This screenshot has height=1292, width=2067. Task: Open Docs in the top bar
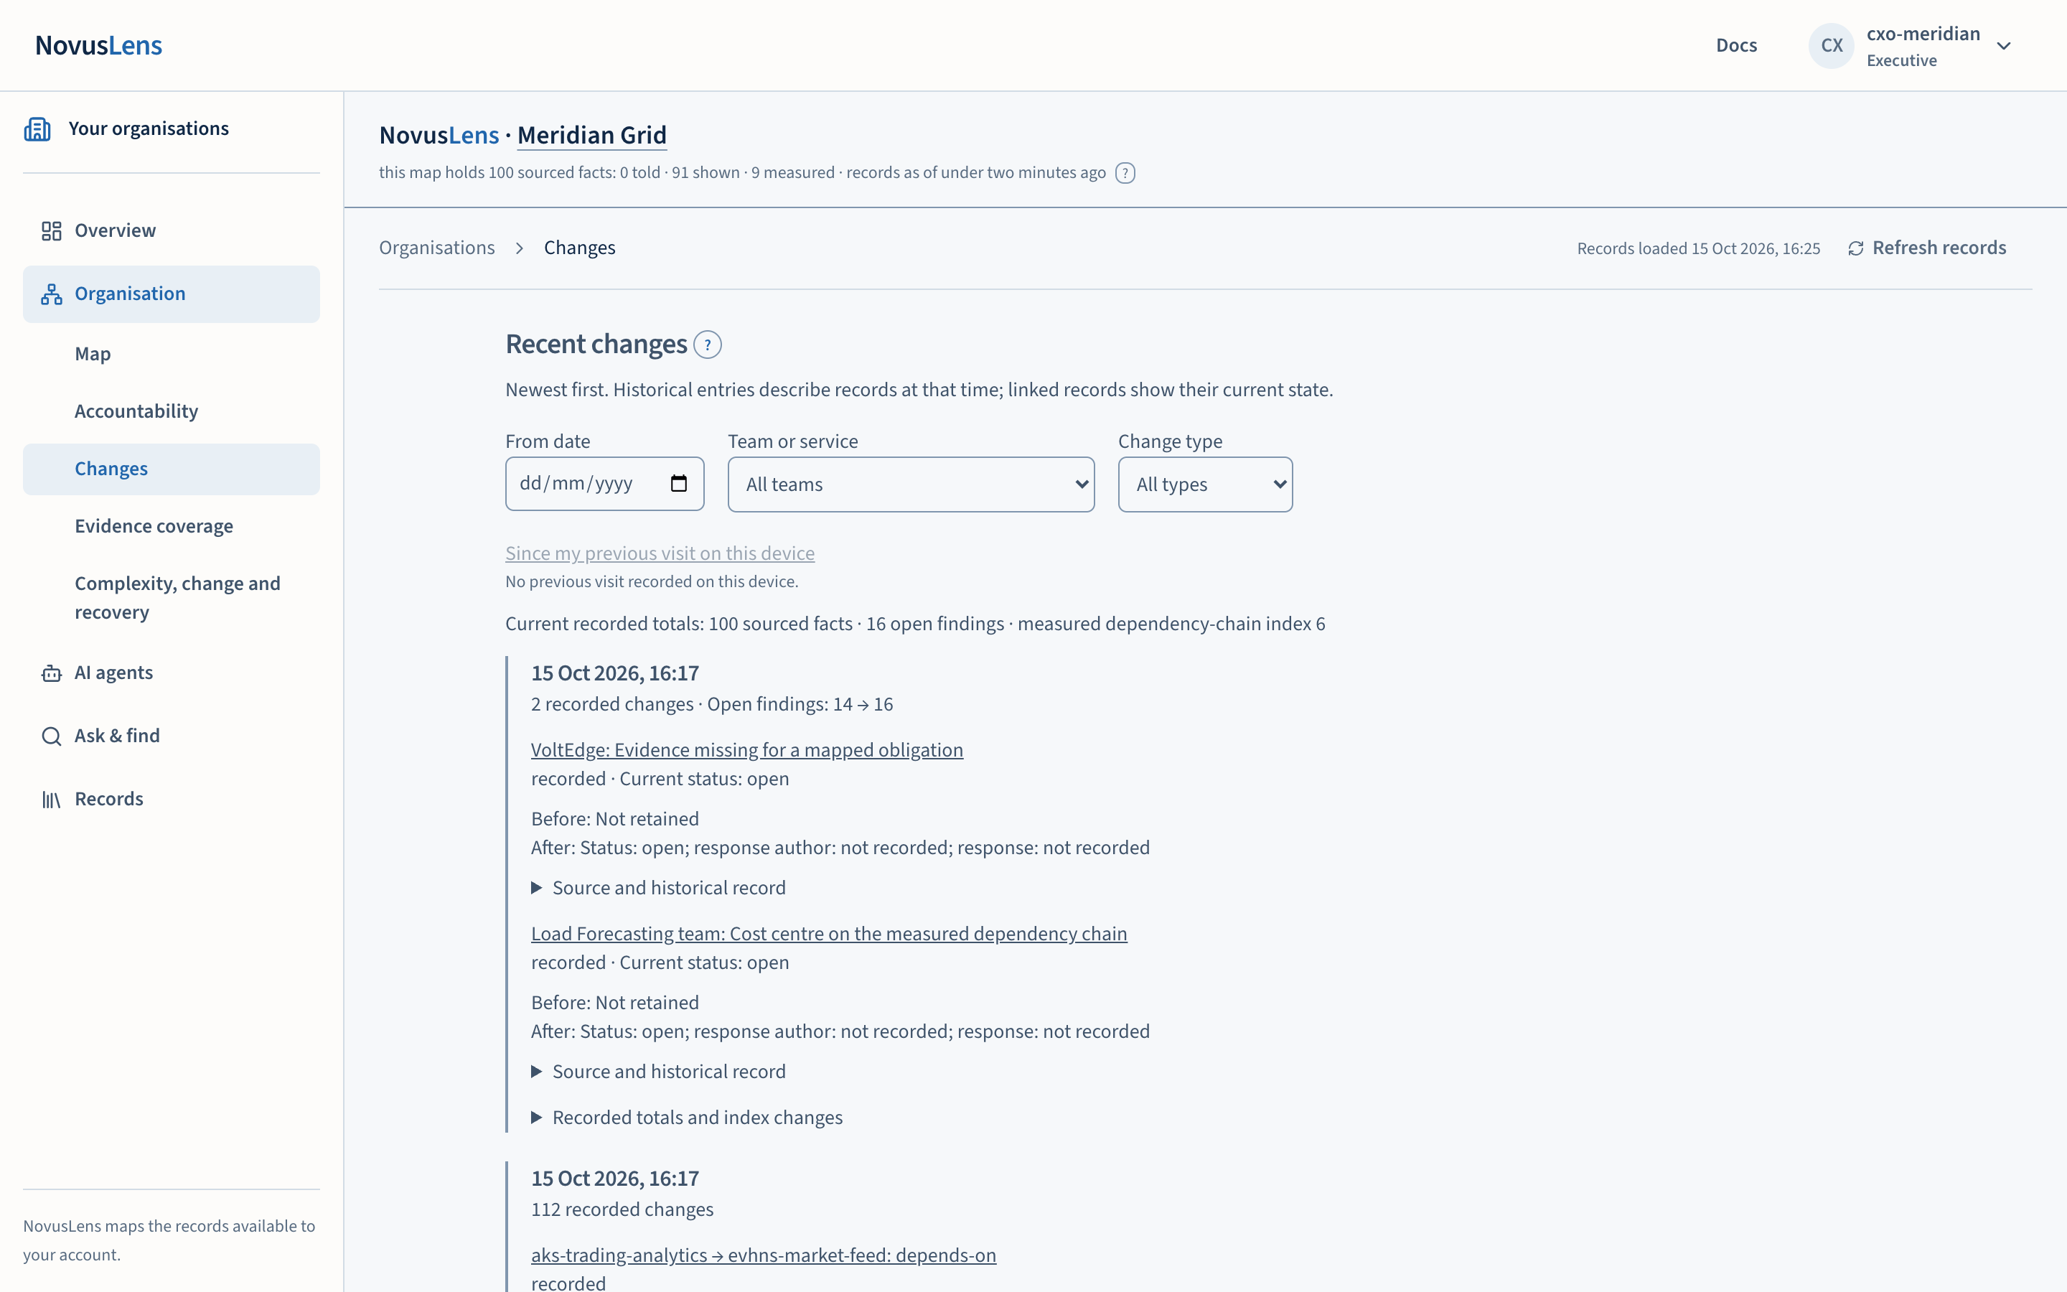1736,46
